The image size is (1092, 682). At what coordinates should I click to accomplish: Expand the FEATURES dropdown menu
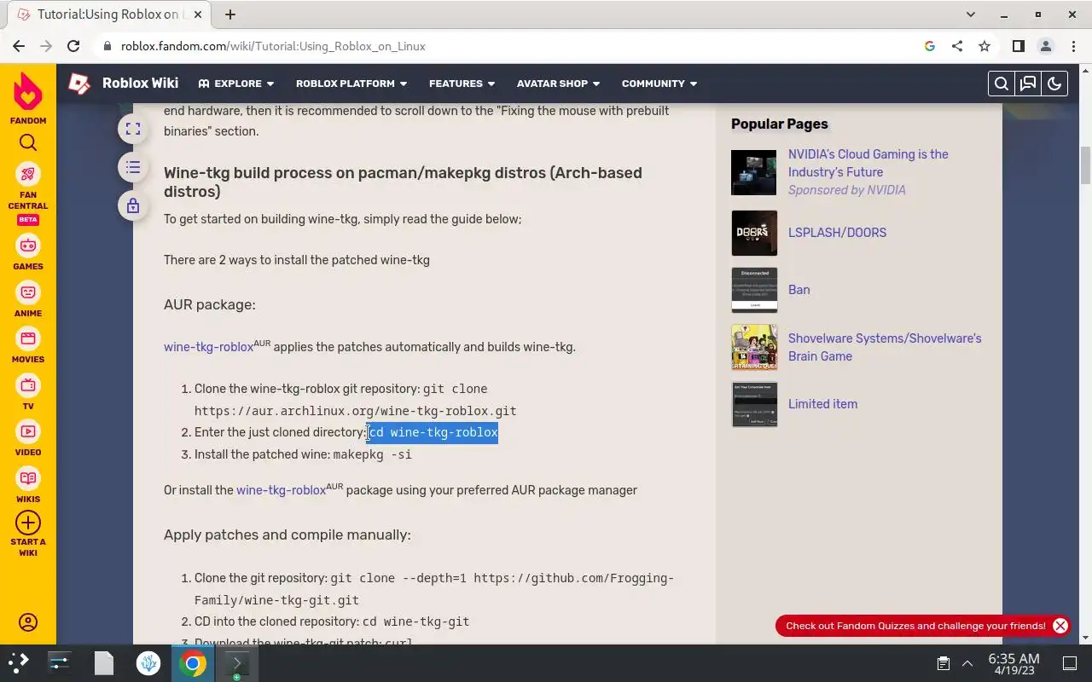coord(462,84)
